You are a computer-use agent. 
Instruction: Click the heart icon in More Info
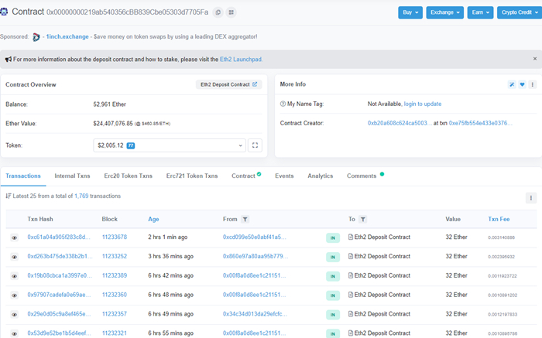pos(522,84)
